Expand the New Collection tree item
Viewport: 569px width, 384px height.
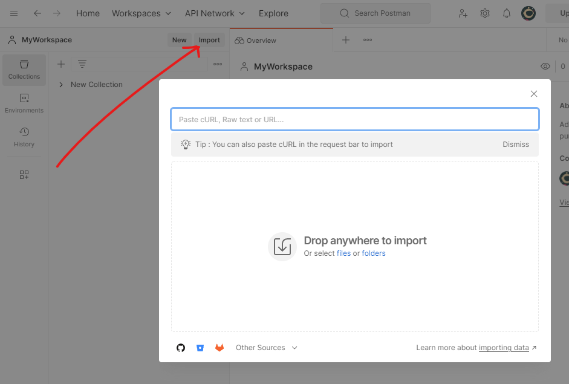61,85
